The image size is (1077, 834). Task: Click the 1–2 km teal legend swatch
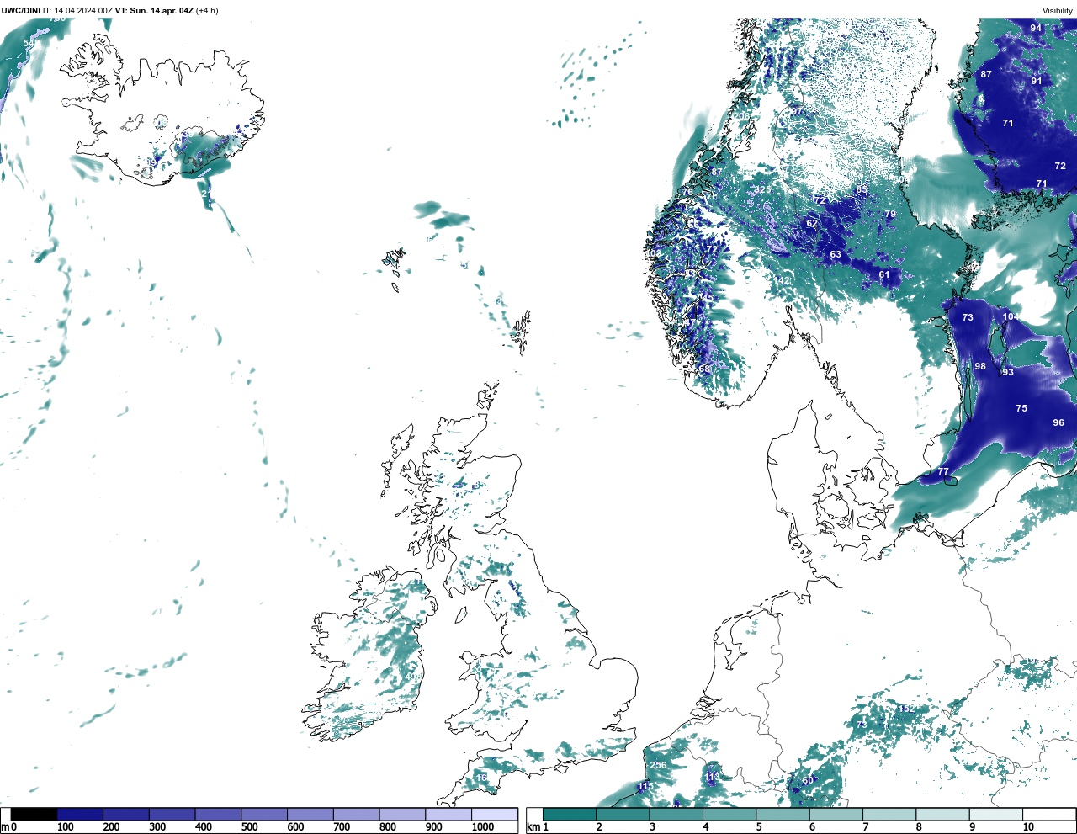pos(570,814)
